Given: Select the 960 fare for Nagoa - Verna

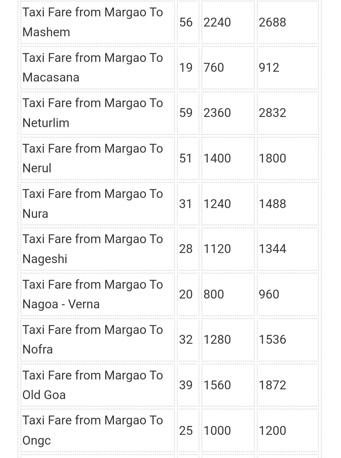Looking at the screenshot, I should pos(269,294).
